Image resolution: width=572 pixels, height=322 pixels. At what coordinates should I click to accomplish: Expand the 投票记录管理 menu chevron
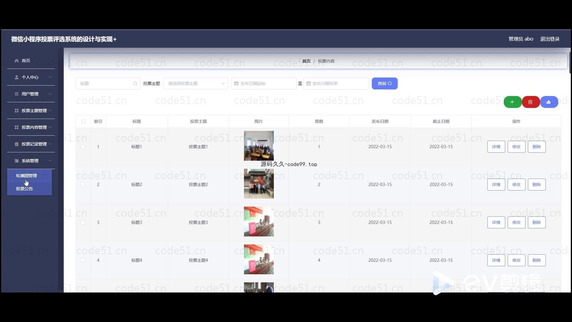[50, 144]
